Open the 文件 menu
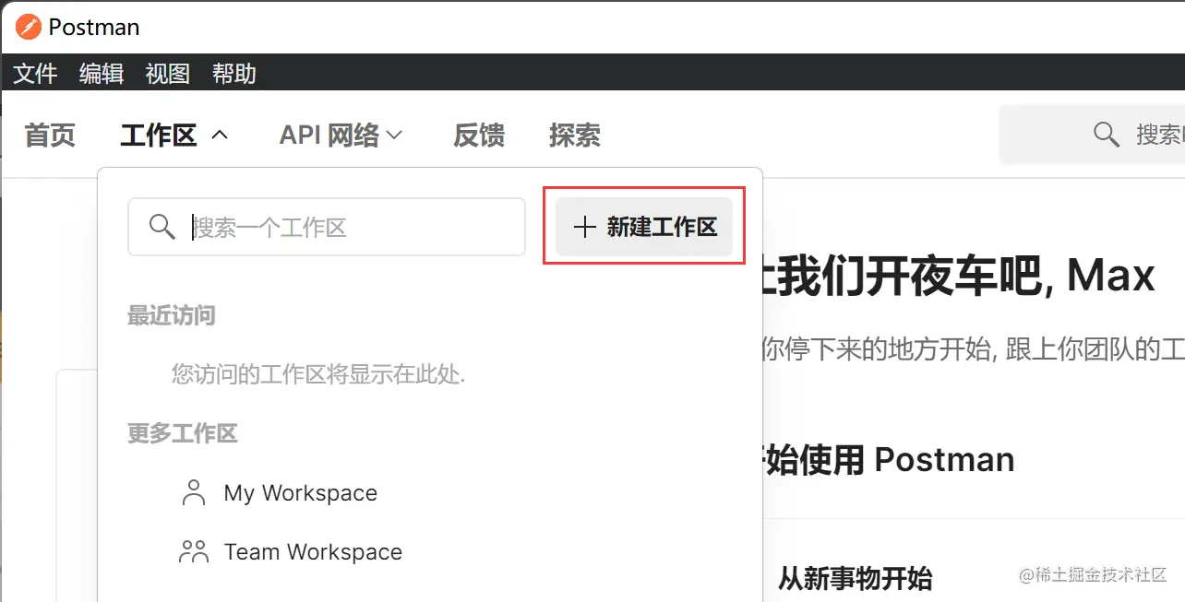 35,74
